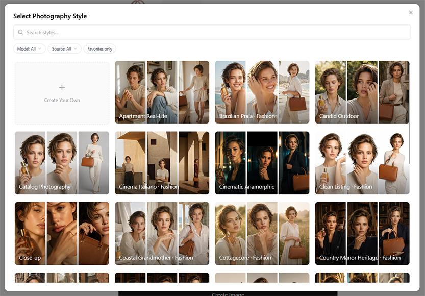The height and width of the screenshot is (296, 425).
Task: Select the Catalog Photography style
Action: [x=62, y=163]
